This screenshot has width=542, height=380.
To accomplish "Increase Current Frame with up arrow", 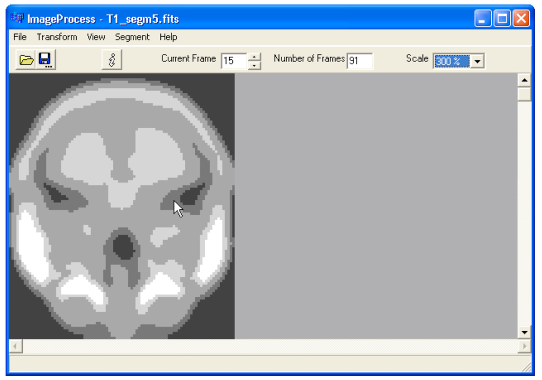I will (255, 57).
